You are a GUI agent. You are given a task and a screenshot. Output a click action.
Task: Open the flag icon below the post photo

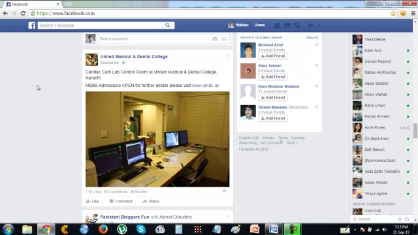(x=225, y=191)
